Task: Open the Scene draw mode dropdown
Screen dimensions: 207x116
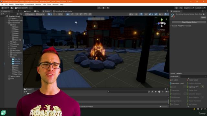Action: tap(131, 14)
